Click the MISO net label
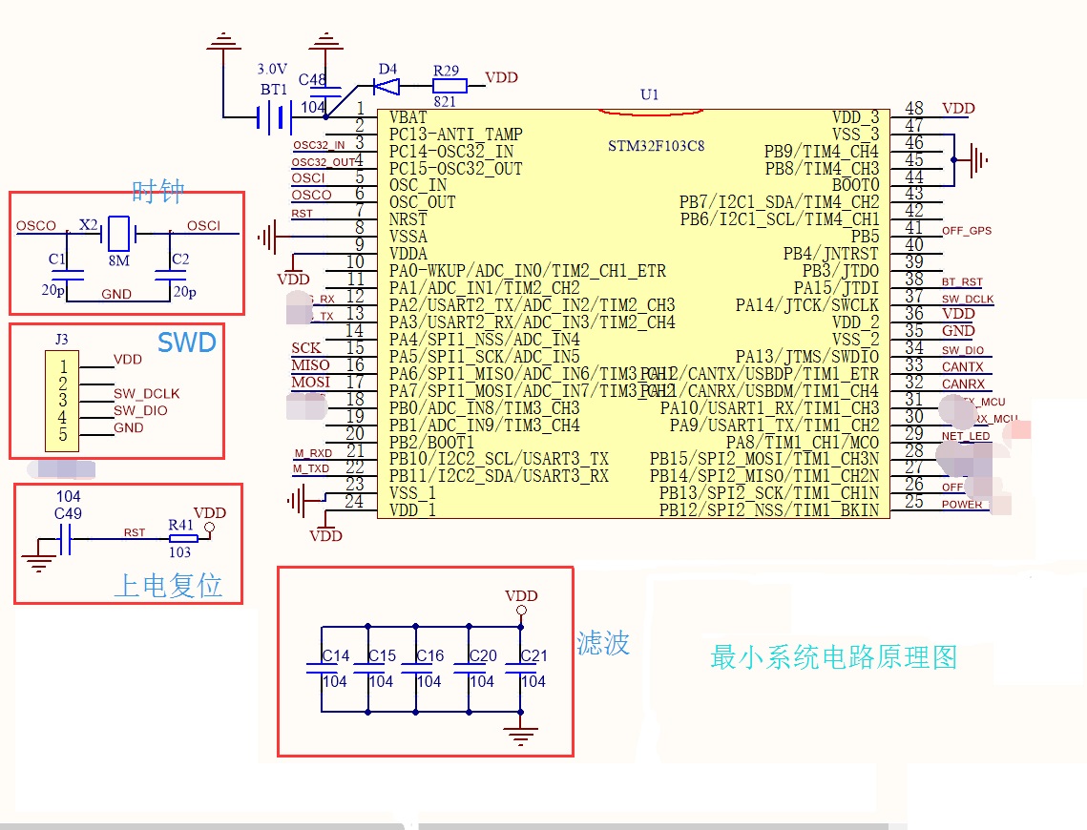Viewport: 1087px width, 830px height. coord(310,365)
